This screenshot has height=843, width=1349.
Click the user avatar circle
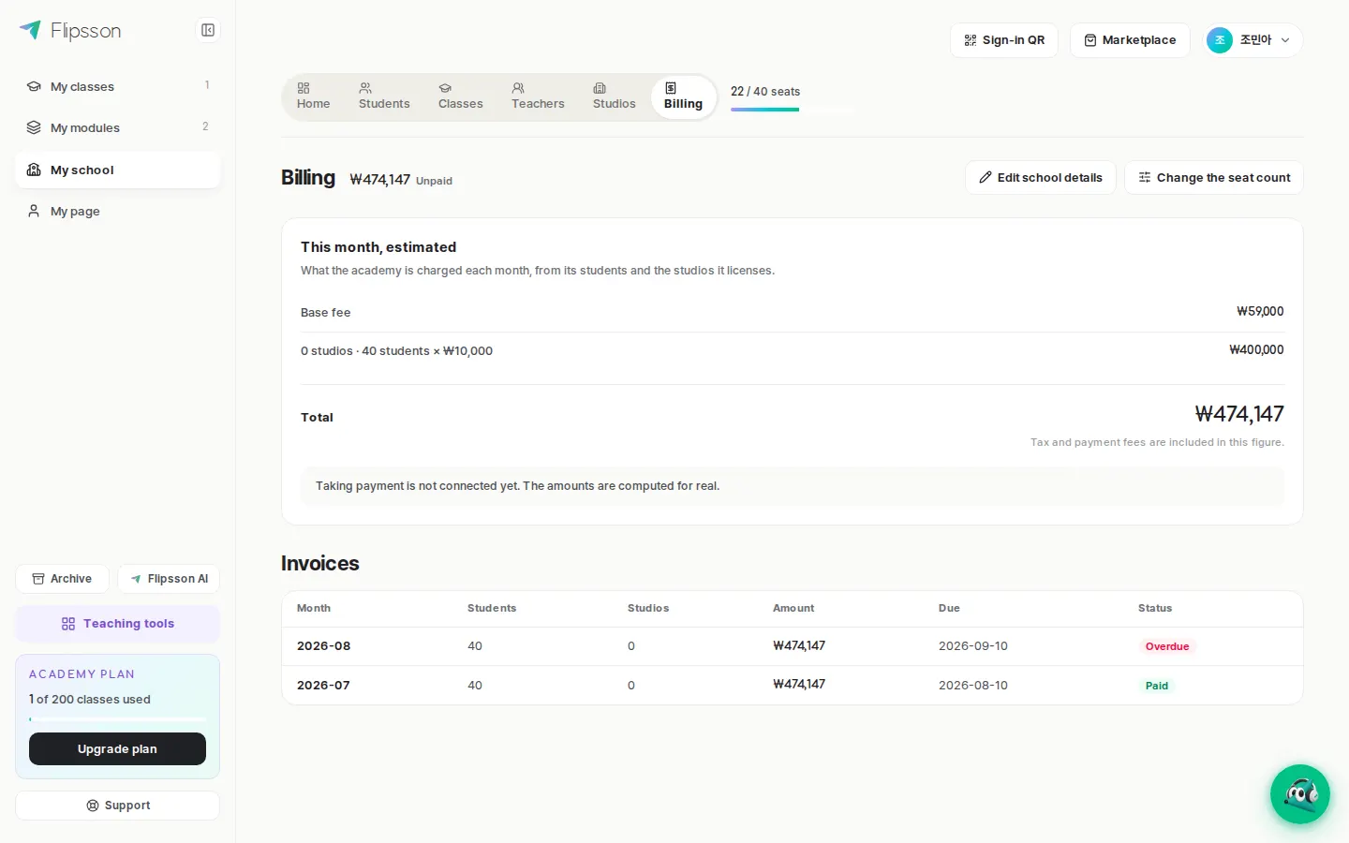click(x=1220, y=40)
